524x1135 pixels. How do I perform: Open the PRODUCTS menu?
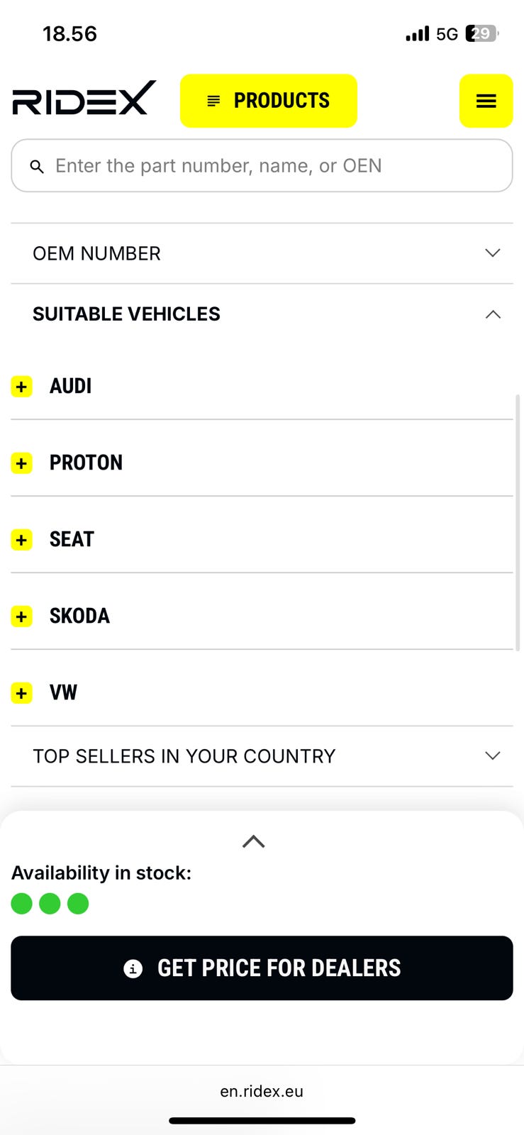[268, 101]
